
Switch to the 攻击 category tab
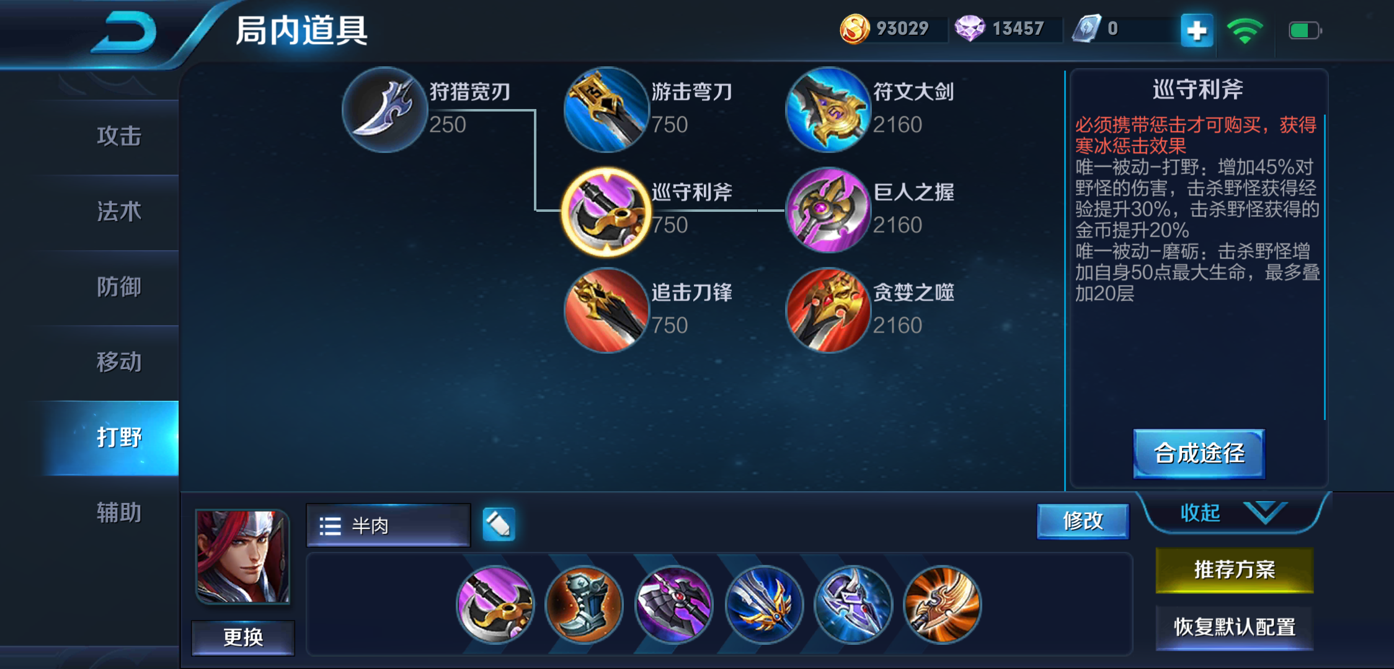coord(119,136)
